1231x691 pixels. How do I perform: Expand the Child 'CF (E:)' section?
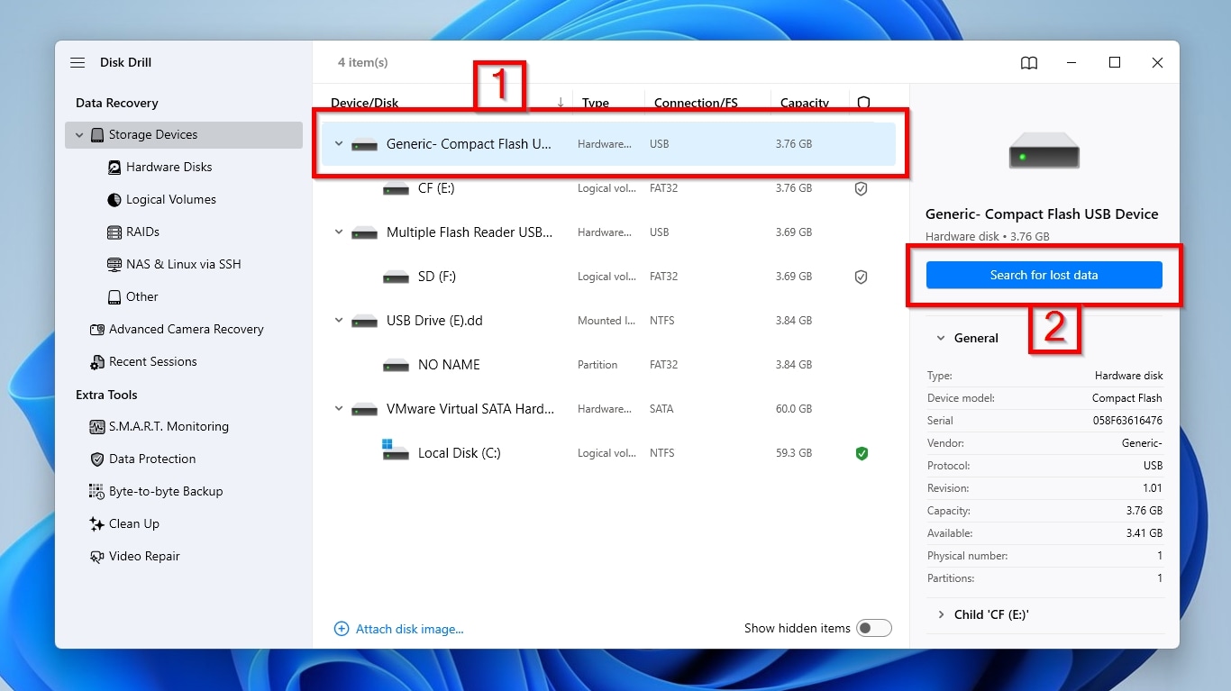[941, 614]
